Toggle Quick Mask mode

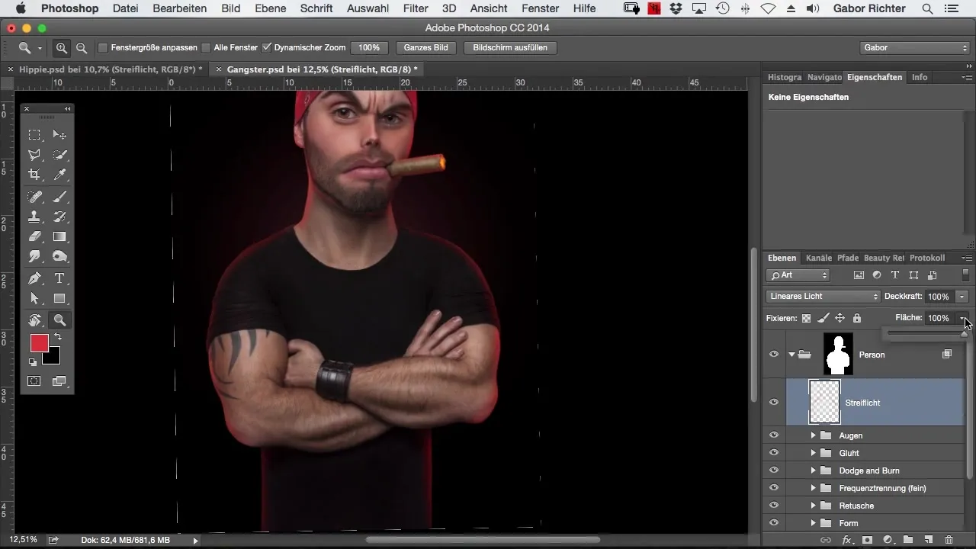point(34,380)
